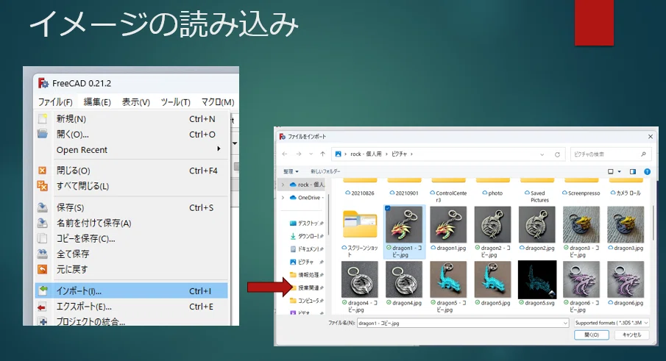
Task: Click the 保存(S) save icon
Action: point(43,207)
